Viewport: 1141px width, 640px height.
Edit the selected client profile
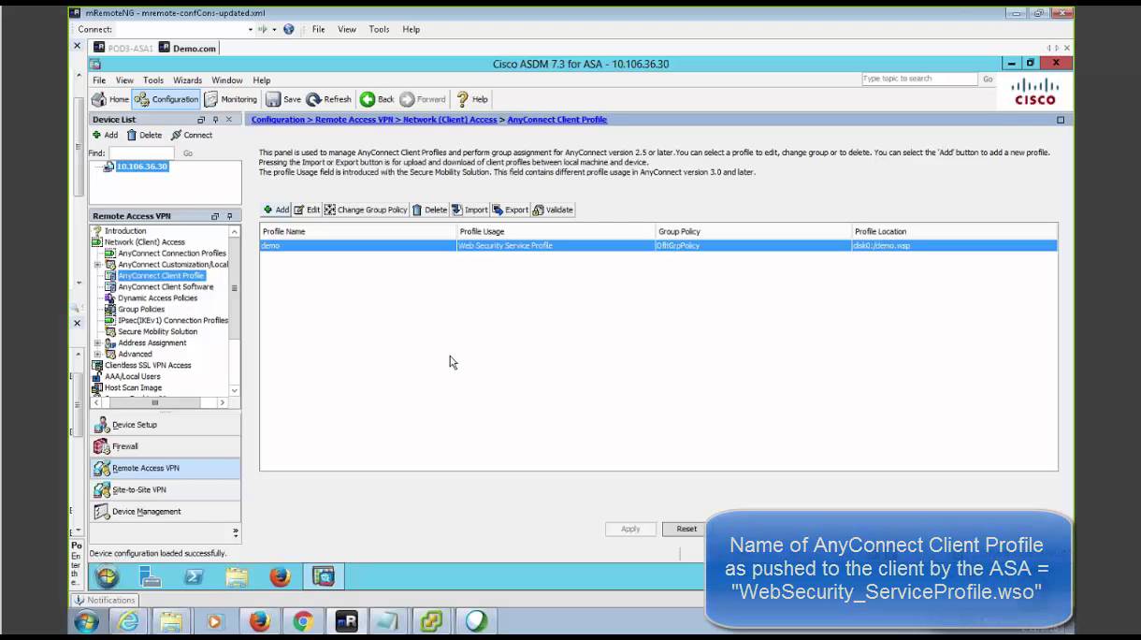[x=307, y=210]
